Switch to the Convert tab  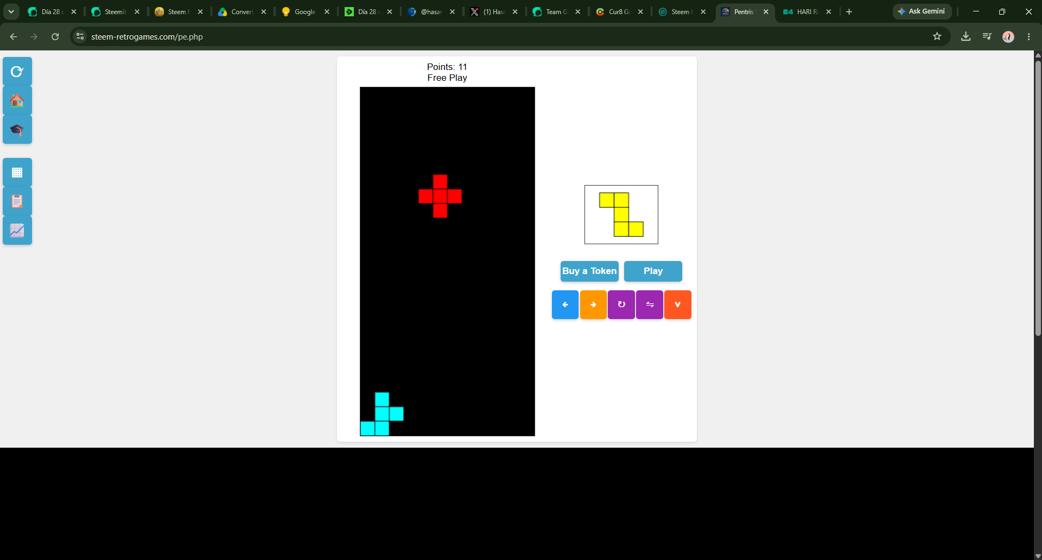point(242,11)
